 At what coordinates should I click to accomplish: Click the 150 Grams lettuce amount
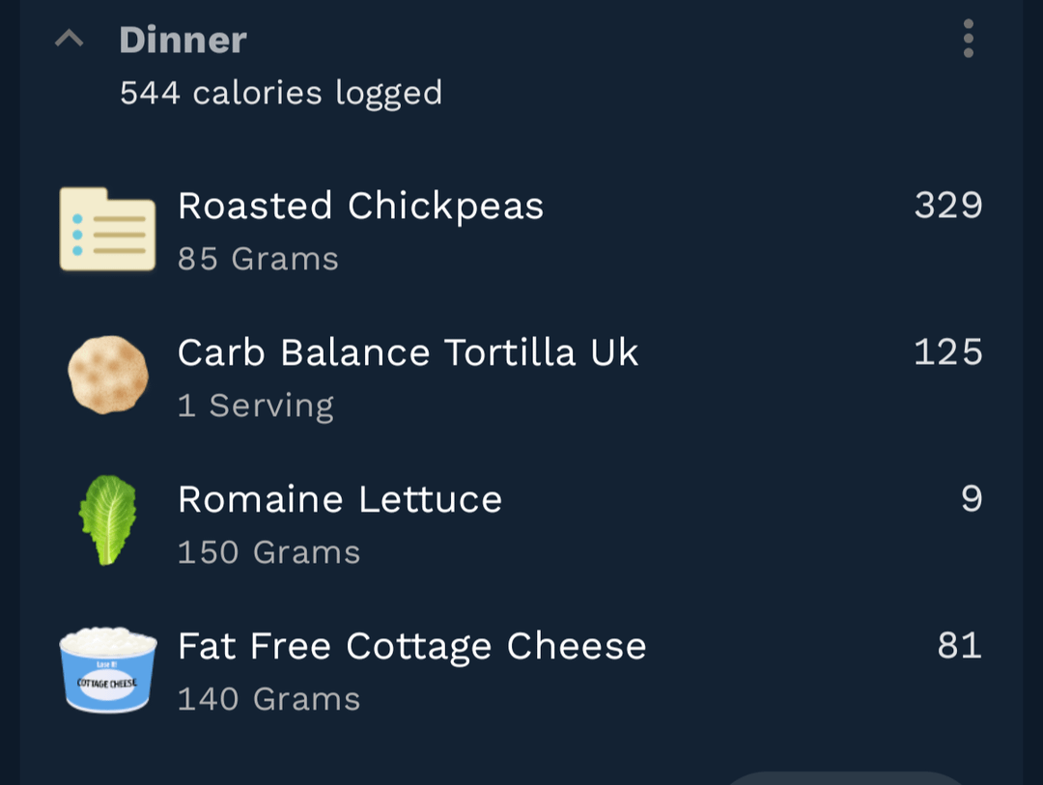coord(268,552)
